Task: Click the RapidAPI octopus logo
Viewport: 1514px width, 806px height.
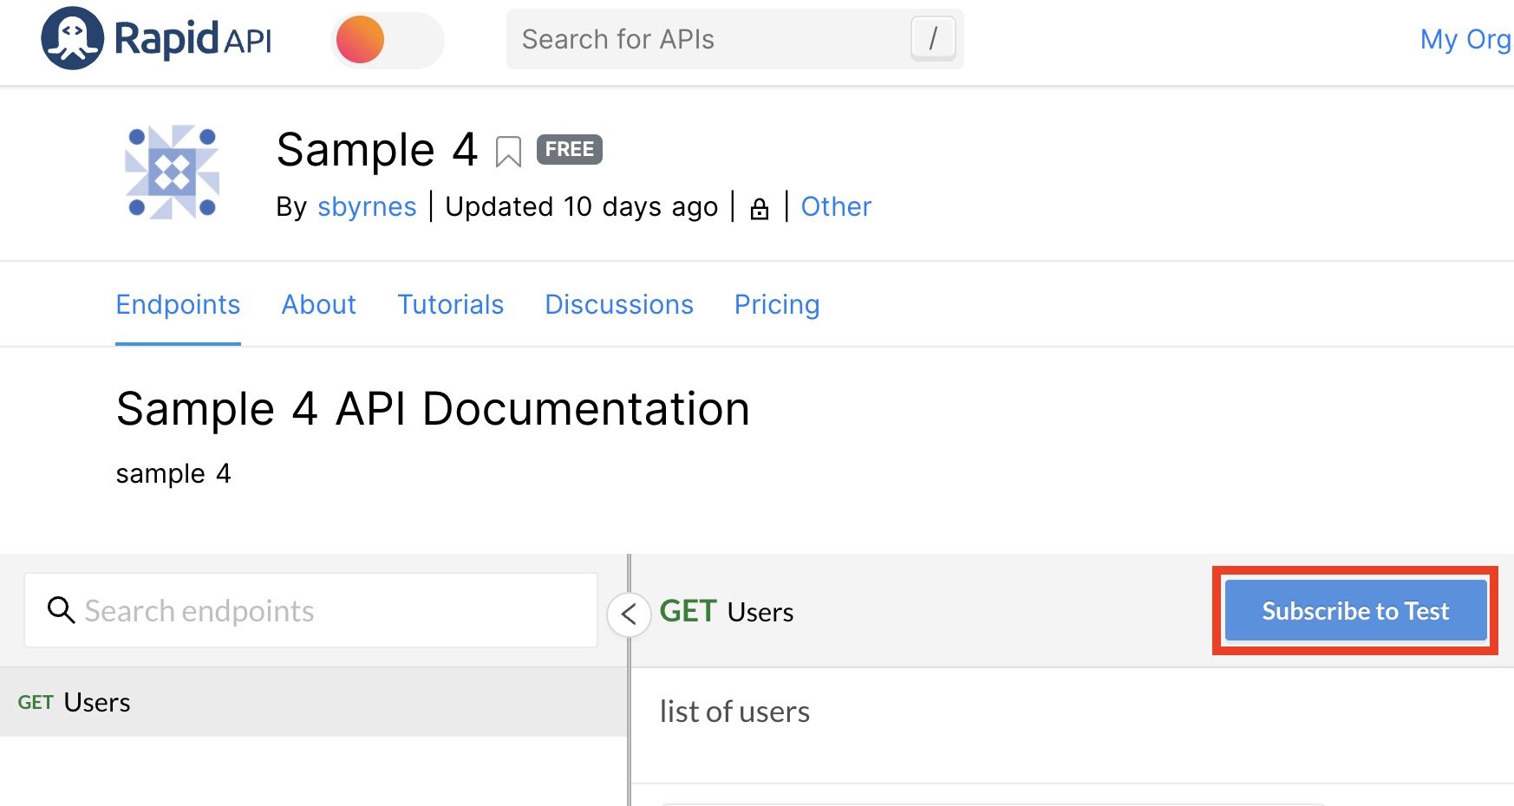Action: tap(73, 39)
